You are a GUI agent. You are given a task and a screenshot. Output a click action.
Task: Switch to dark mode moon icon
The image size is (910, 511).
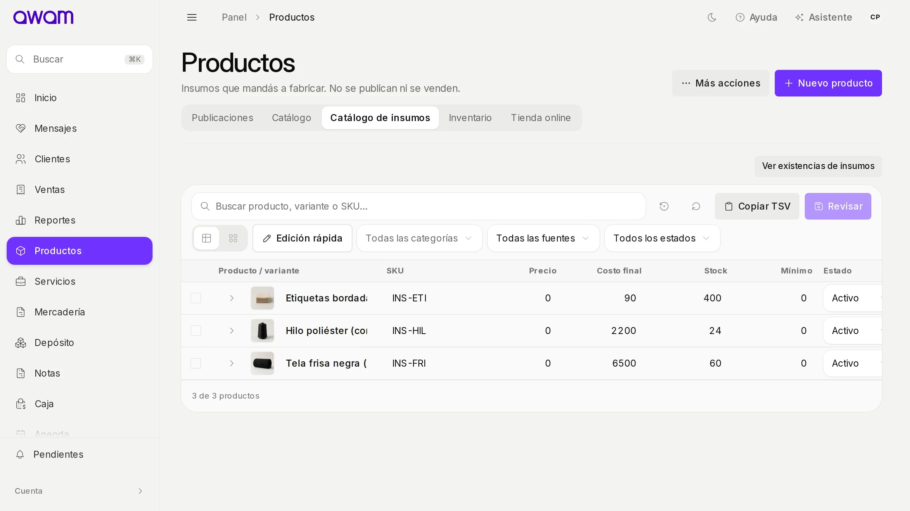pos(712,17)
